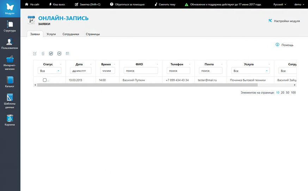Image resolution: width=308 pixels, height=191 pixels.
Task: Click the Заметка (Shift+C) link
Action: coord(90,4)
